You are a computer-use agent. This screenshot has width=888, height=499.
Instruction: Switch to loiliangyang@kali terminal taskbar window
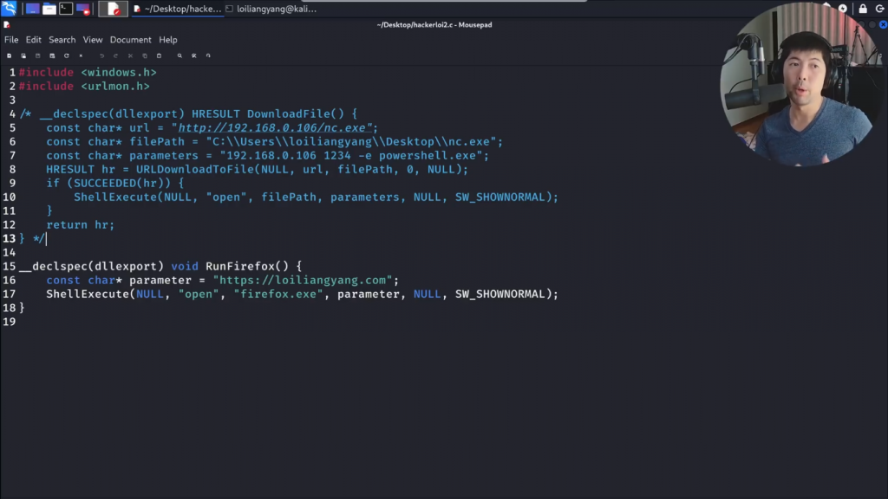[x=271, y=9]
